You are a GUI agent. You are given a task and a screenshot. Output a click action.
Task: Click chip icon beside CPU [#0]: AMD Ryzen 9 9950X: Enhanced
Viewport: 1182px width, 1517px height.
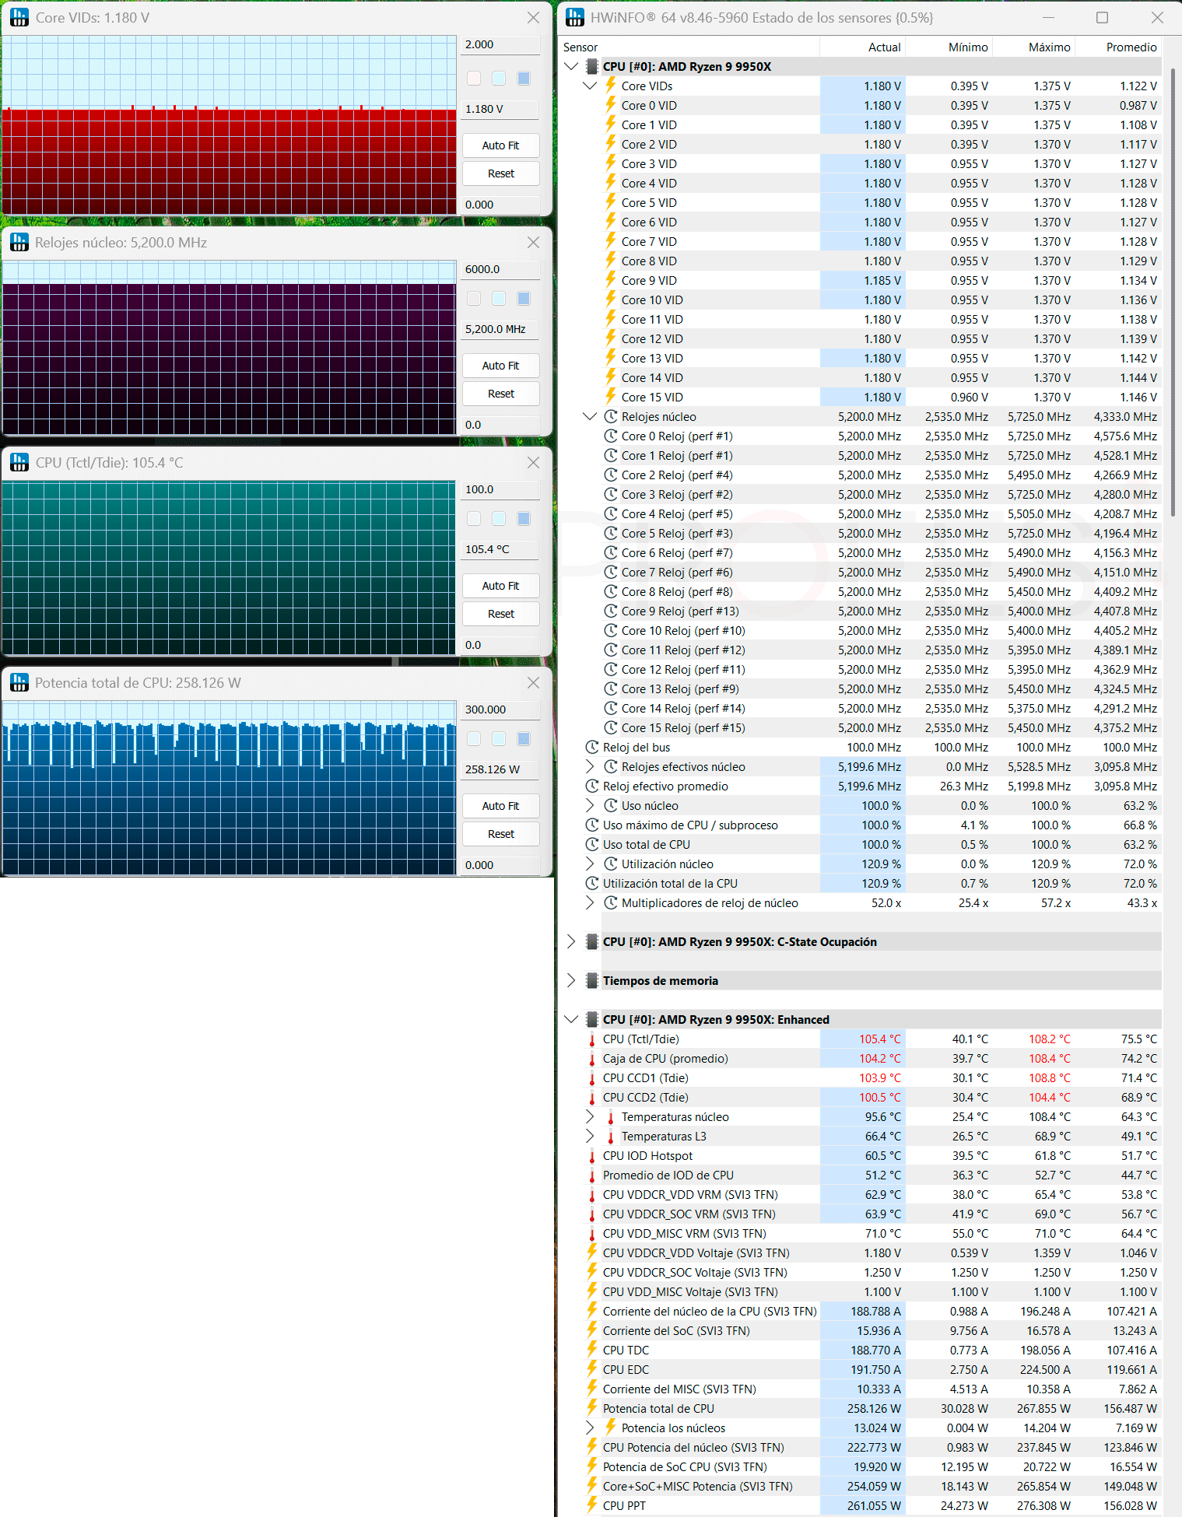(x=592, y=1019)
